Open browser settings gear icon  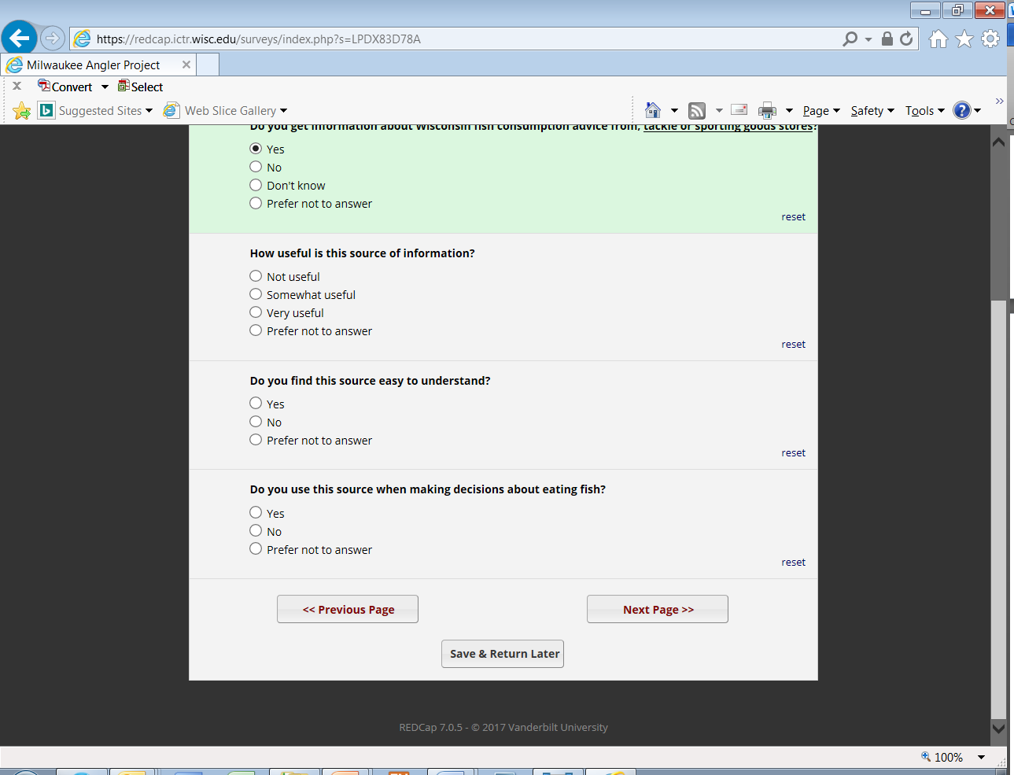point(990,39)
